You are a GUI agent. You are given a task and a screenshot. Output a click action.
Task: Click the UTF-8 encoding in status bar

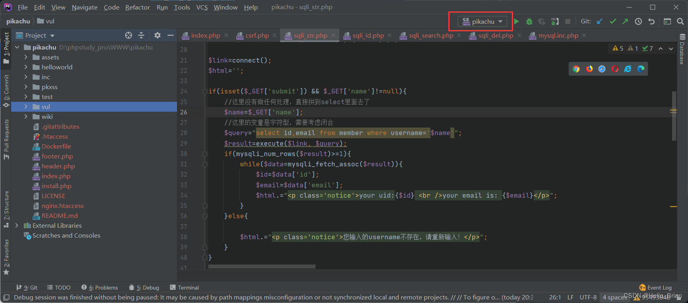click(x=588, y=297)
